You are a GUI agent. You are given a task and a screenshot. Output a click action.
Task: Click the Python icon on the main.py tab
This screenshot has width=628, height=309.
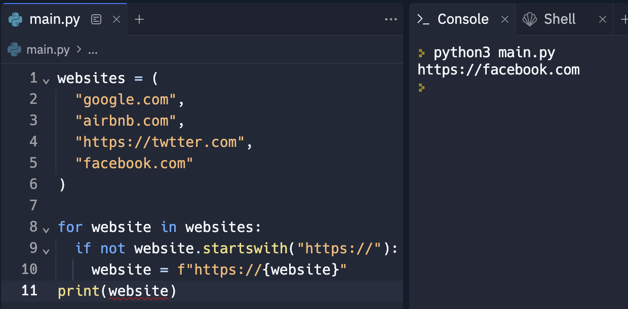coord(16,19)
